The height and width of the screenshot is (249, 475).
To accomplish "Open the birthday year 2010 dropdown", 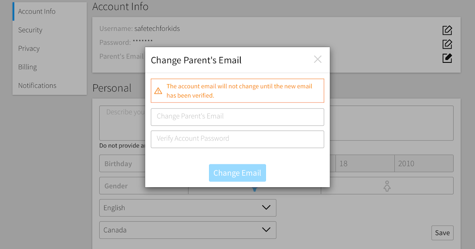I will coord(424,164).
